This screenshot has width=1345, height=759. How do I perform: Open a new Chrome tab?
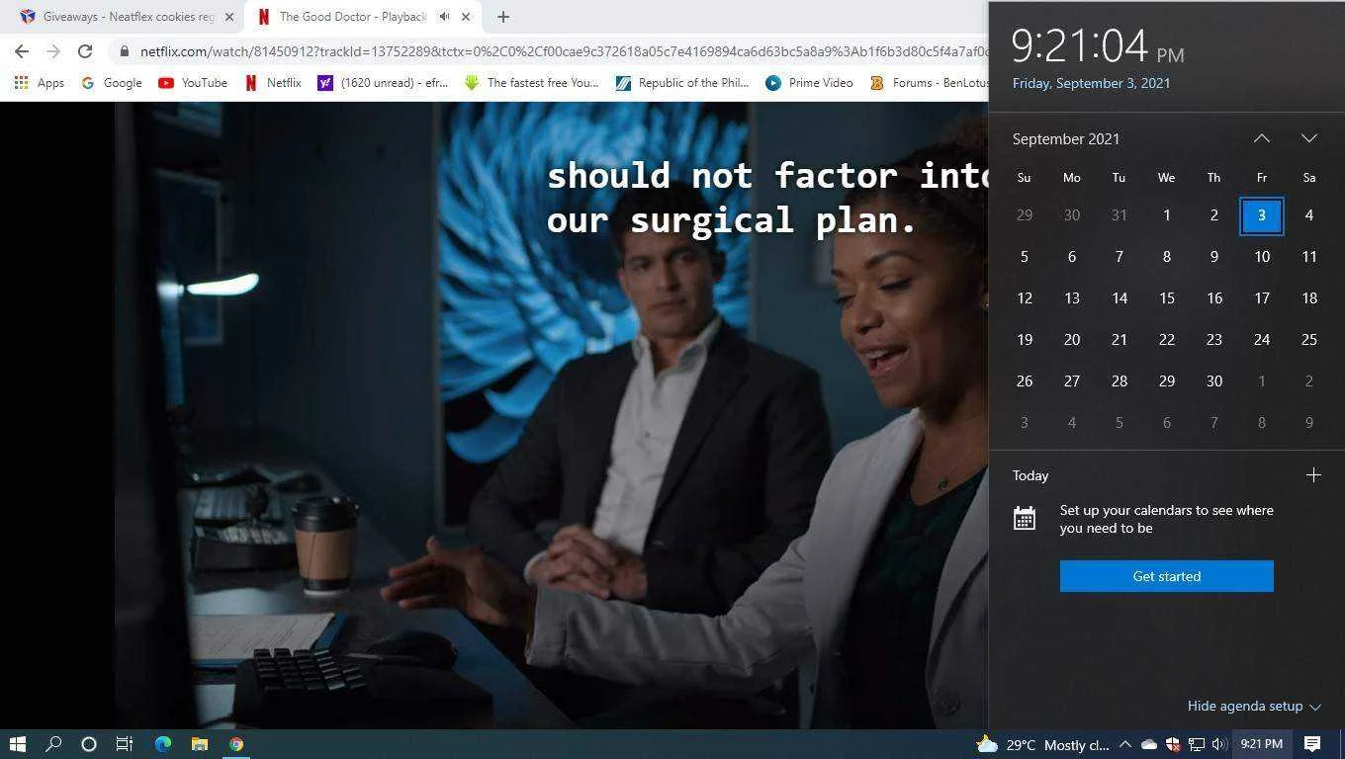[503, 17]
